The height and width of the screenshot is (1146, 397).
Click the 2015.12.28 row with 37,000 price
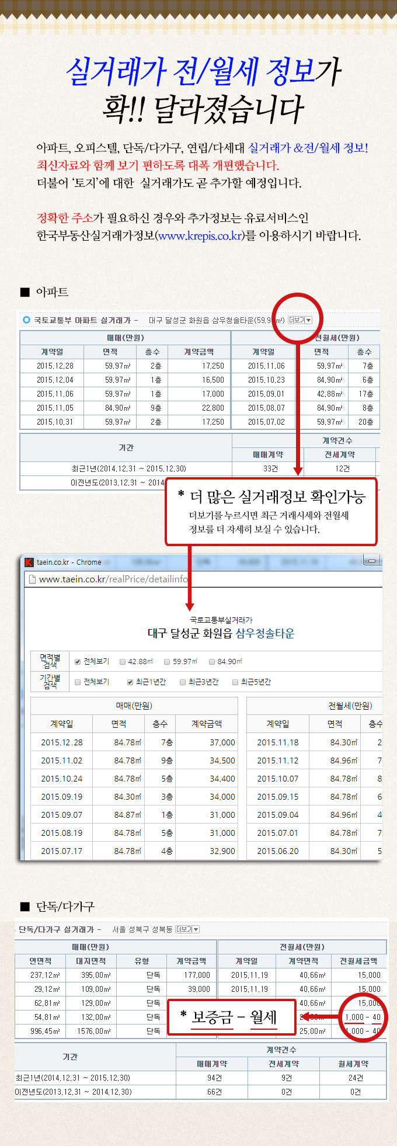134,742
